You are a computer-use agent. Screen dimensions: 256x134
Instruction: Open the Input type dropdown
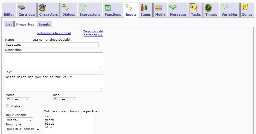23,129
